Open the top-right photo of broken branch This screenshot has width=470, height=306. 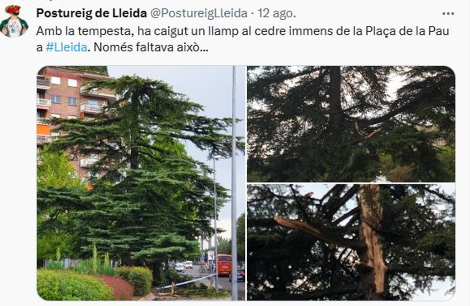(351, 124)
